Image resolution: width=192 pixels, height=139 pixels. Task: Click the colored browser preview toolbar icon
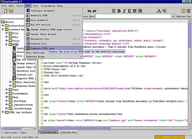pos(164,11)
